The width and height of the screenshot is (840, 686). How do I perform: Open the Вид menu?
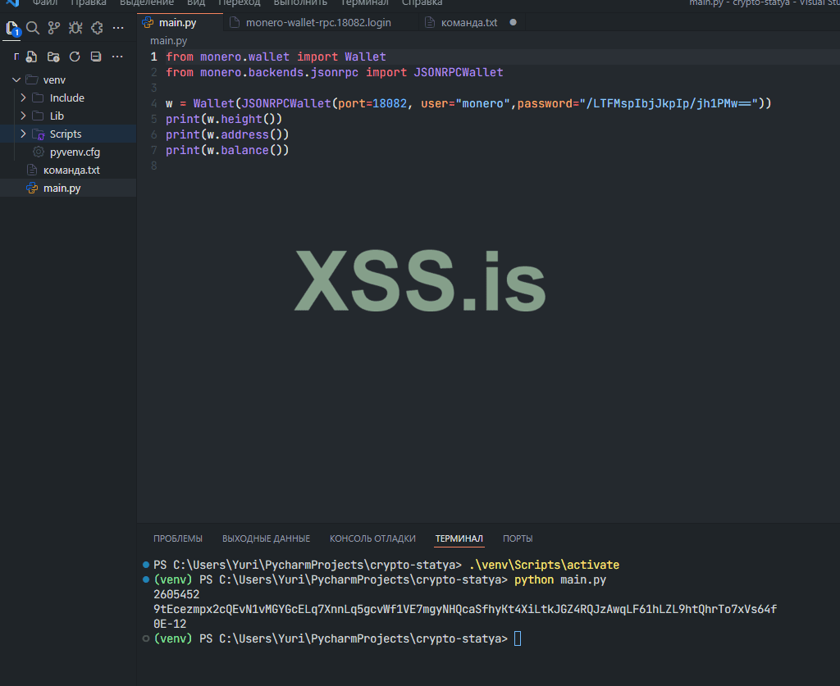[196, 2]
